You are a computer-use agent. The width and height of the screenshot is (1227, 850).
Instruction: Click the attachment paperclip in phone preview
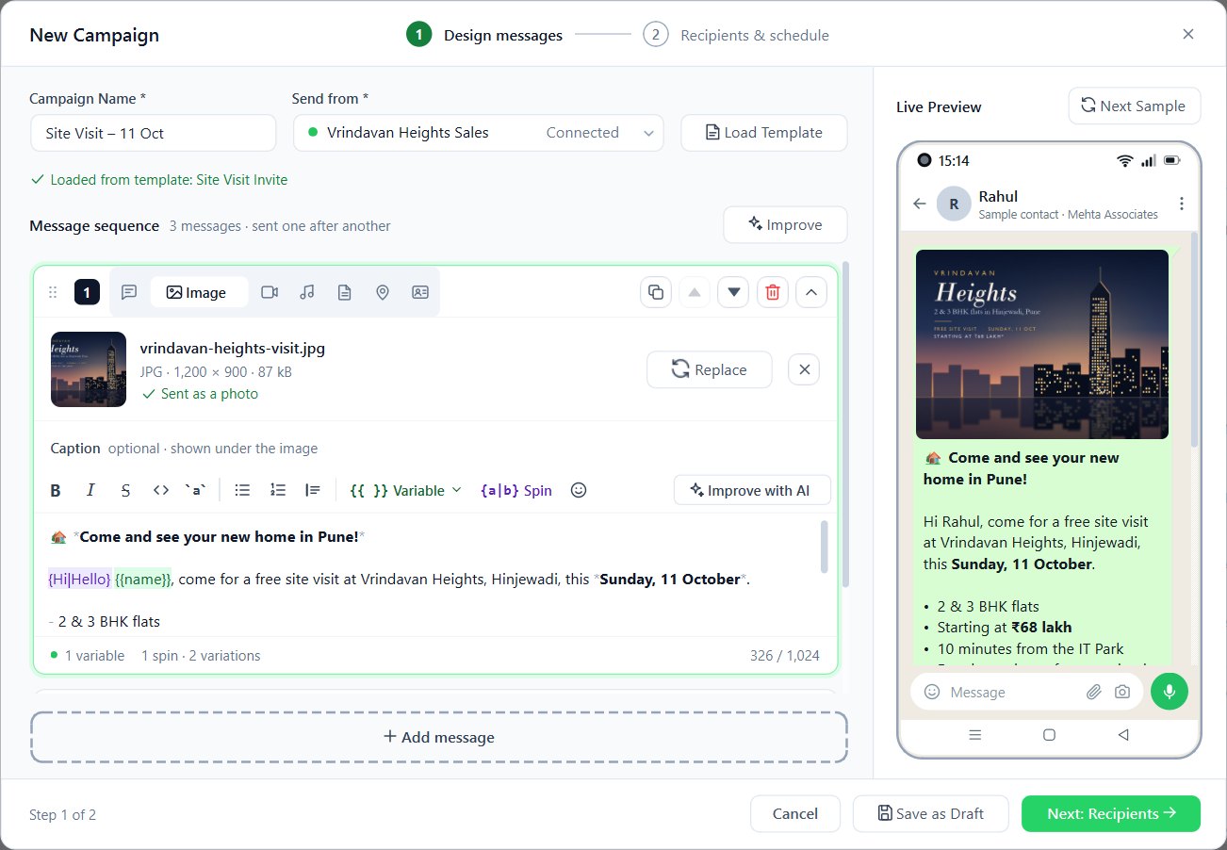pyautogui.click(x=1093, y=692)
